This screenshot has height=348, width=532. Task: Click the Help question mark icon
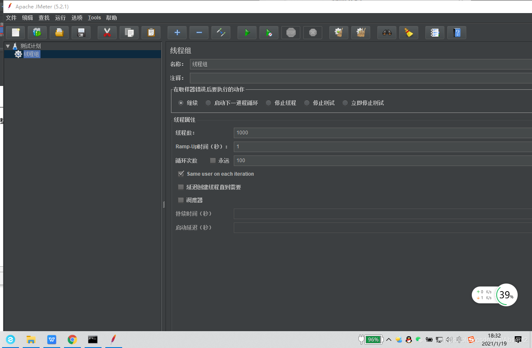pos(457,32)
